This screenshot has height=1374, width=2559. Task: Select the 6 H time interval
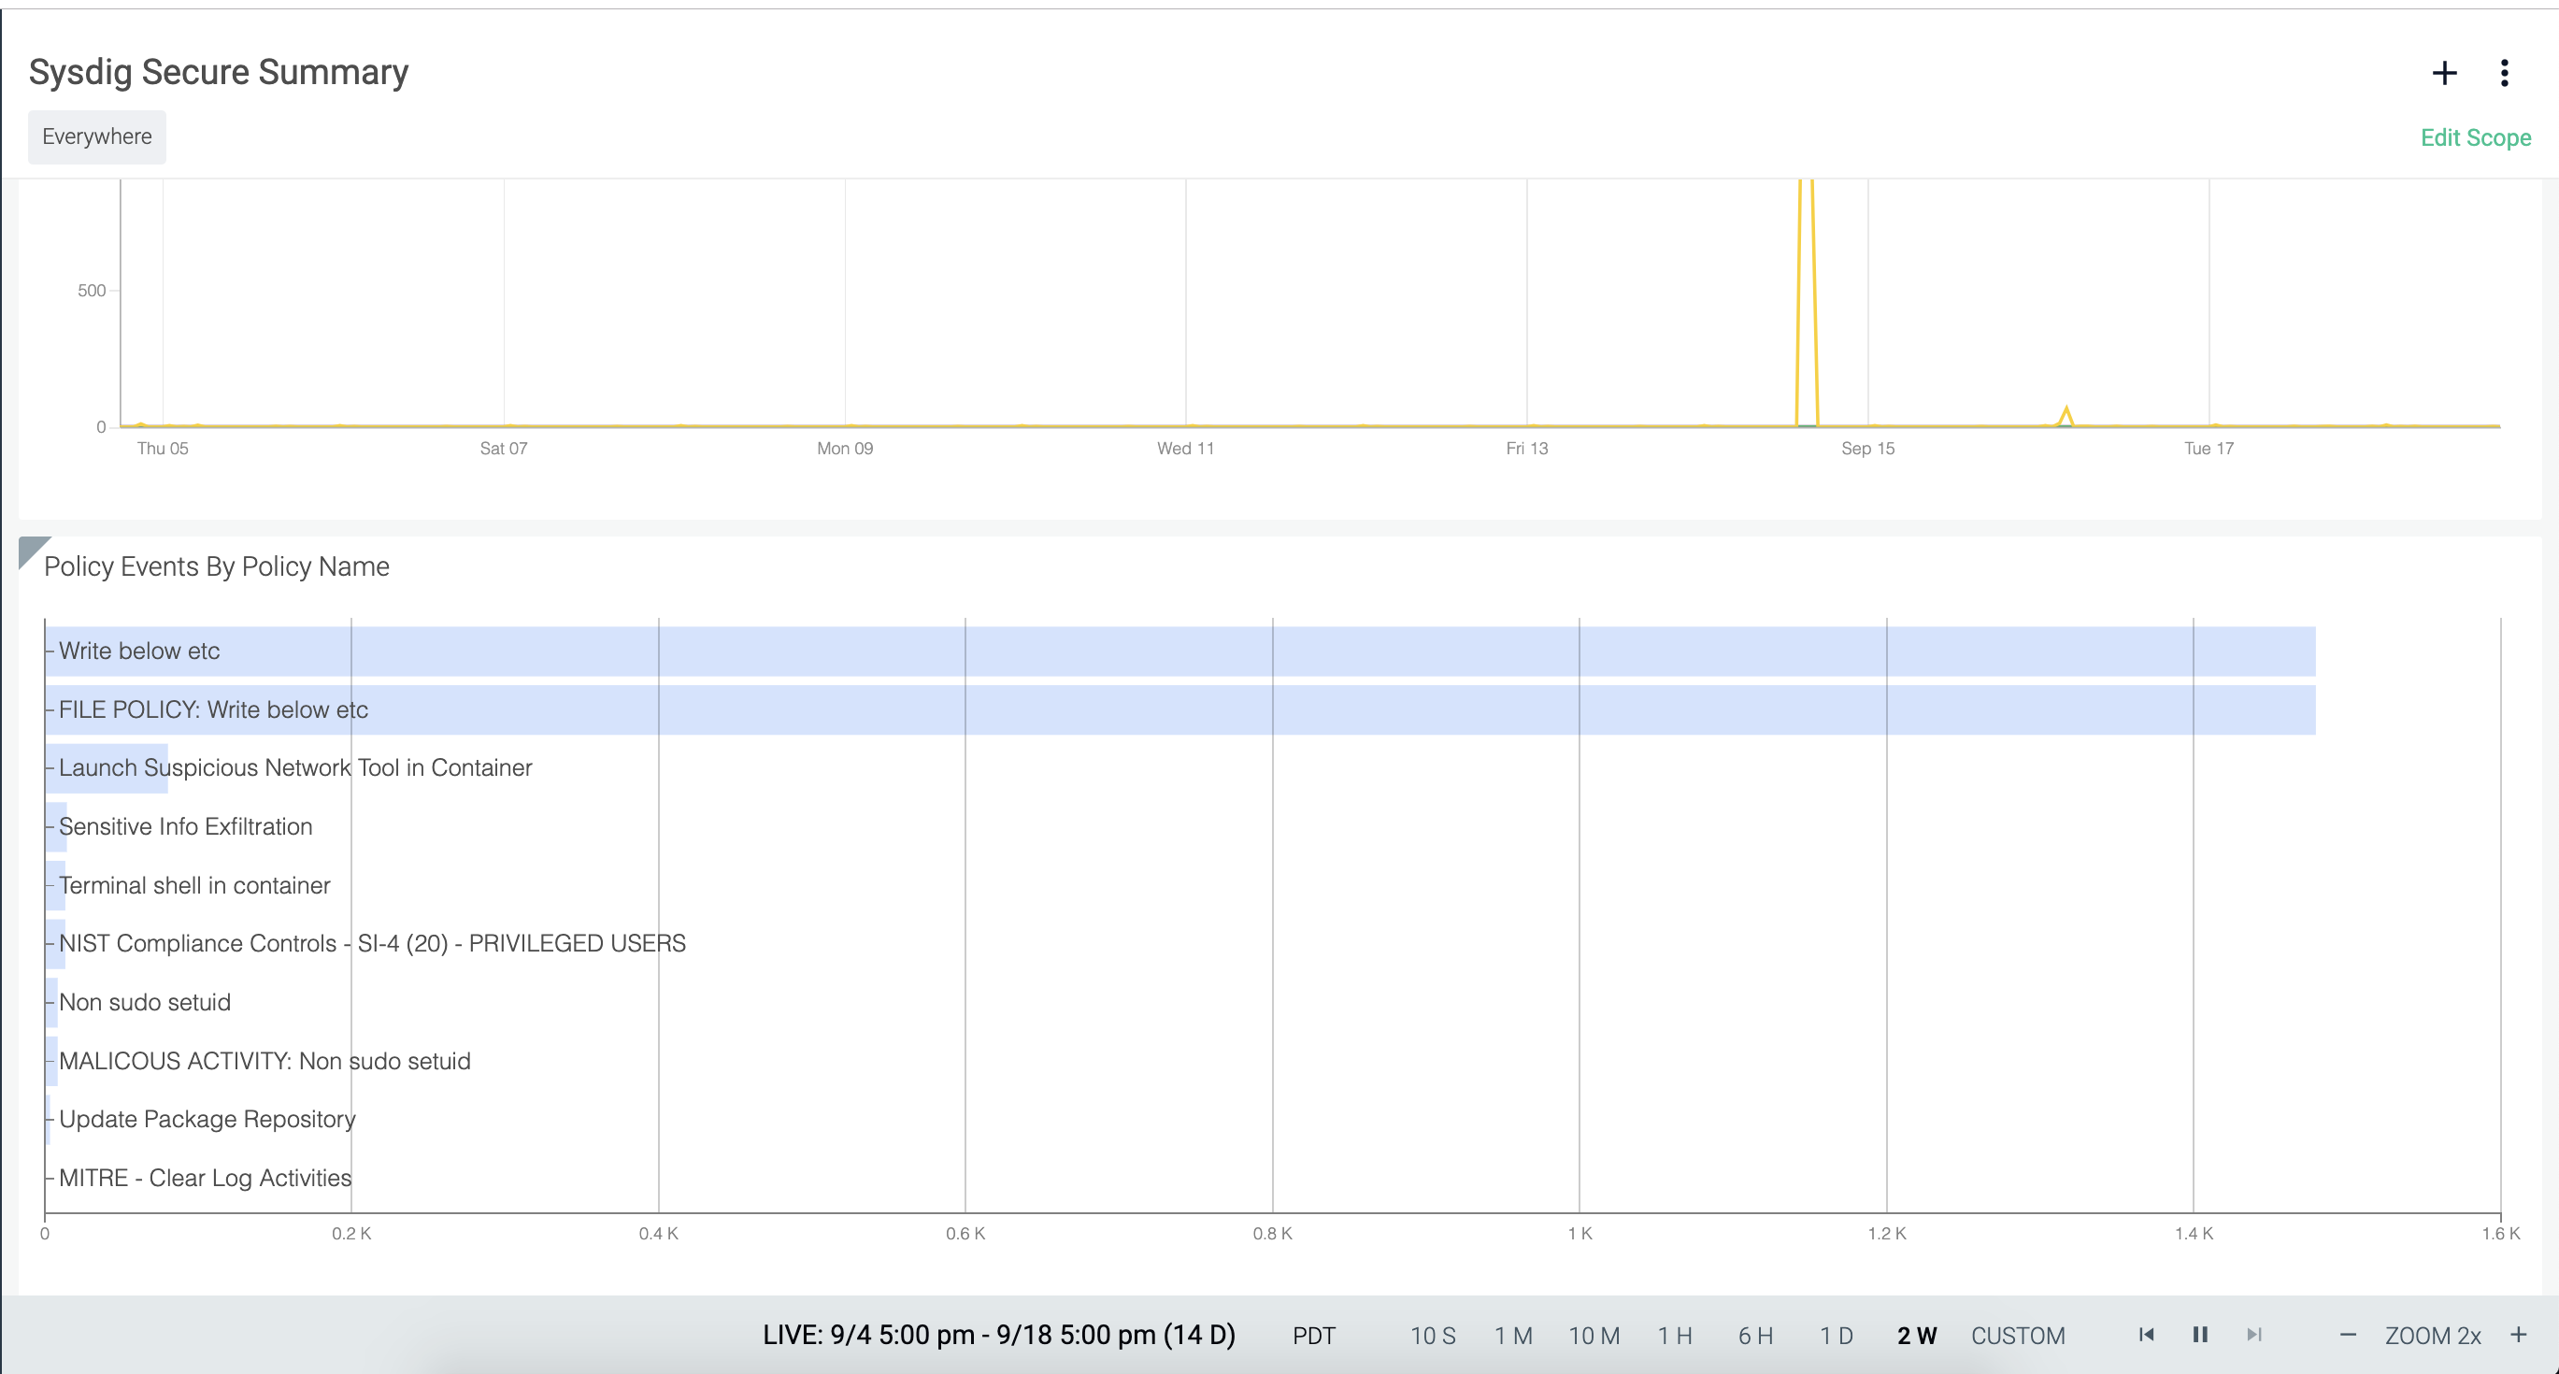click(1755, 1336)
